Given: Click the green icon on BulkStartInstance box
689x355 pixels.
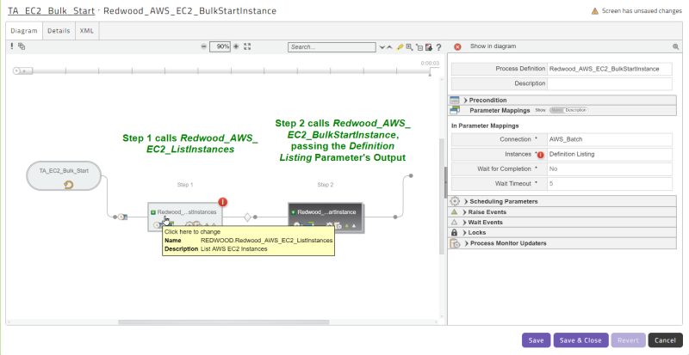Looking at the screenshot, I should point(294,212).
